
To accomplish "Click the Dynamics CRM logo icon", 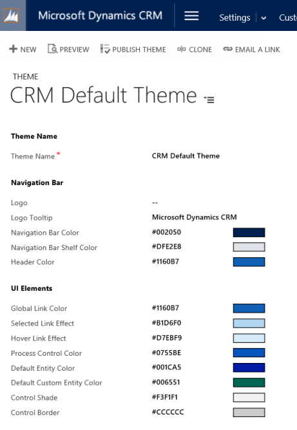I will pos(11,15).
